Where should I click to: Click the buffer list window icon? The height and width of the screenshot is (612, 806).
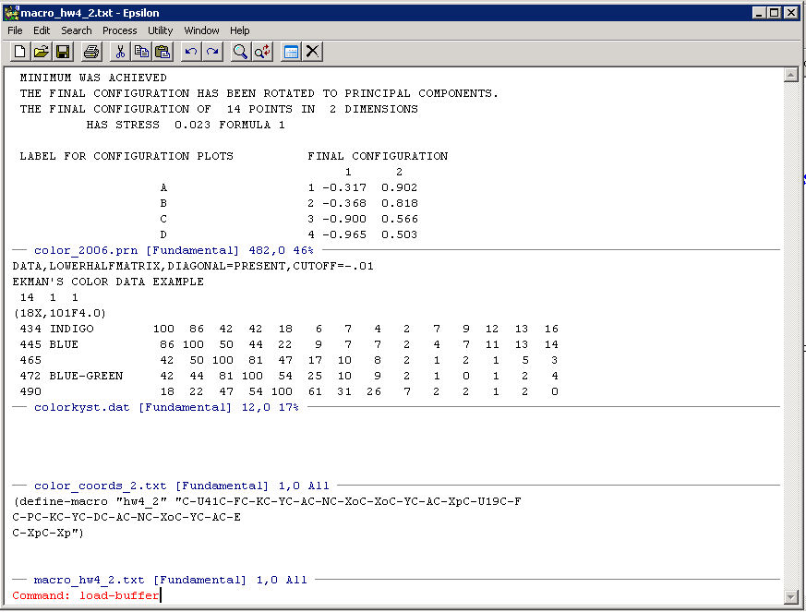point(291,52)
